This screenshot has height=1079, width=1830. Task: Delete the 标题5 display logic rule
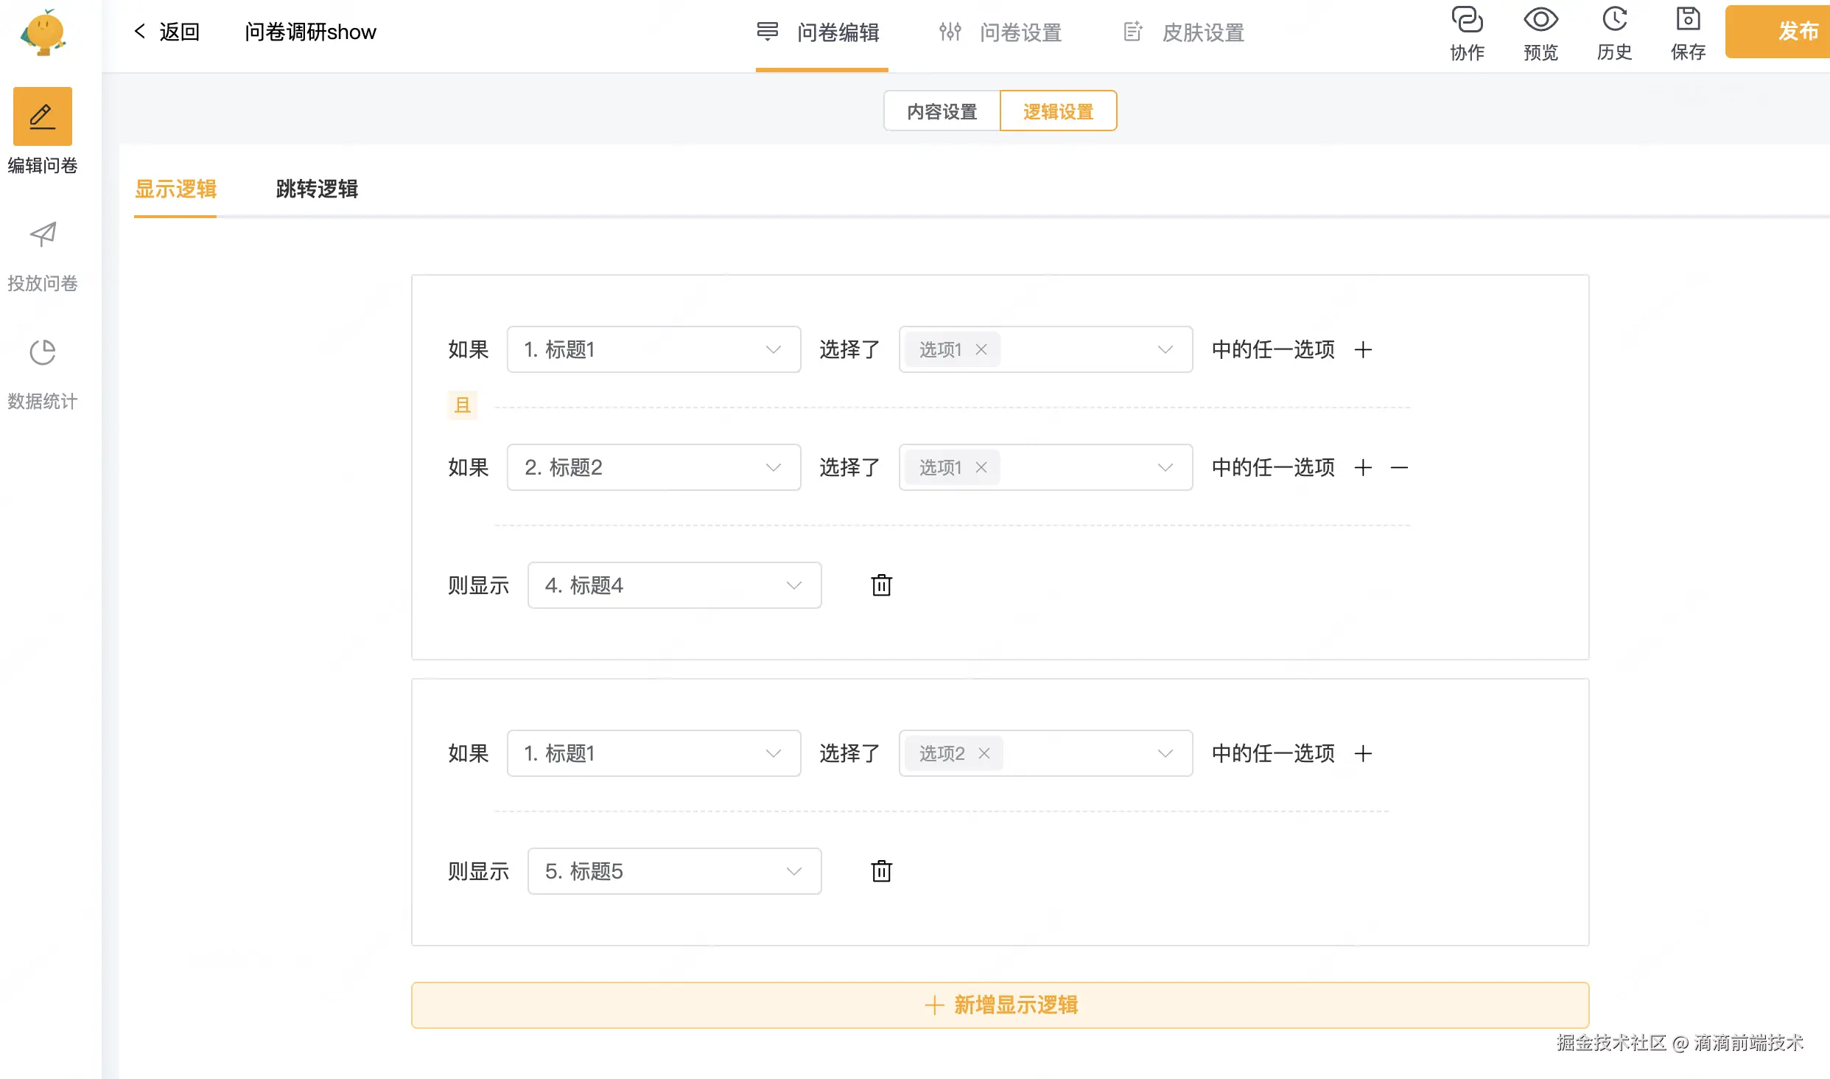click(881, 871)
